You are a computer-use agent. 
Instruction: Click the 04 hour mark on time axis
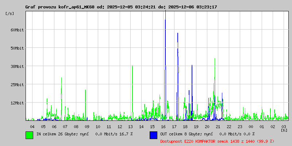pyautogui.click(x=32, y=126)
